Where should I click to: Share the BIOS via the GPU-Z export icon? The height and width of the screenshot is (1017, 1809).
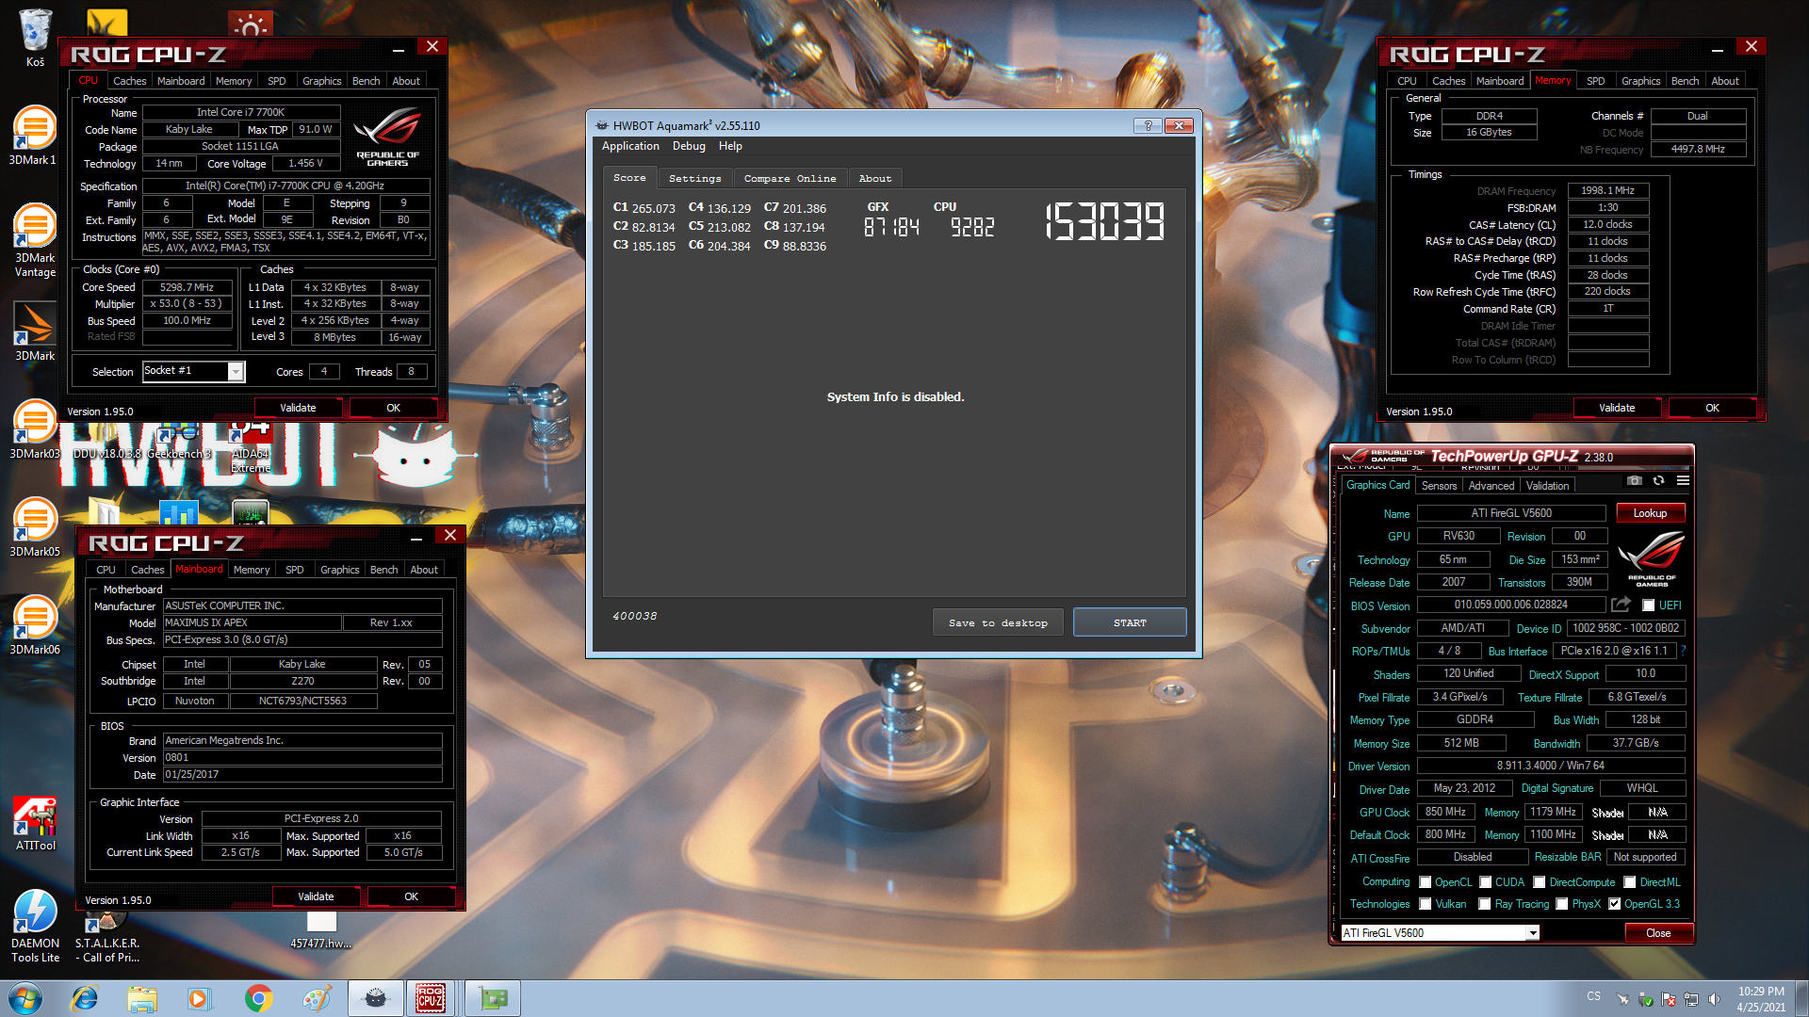coord(1621,605)
